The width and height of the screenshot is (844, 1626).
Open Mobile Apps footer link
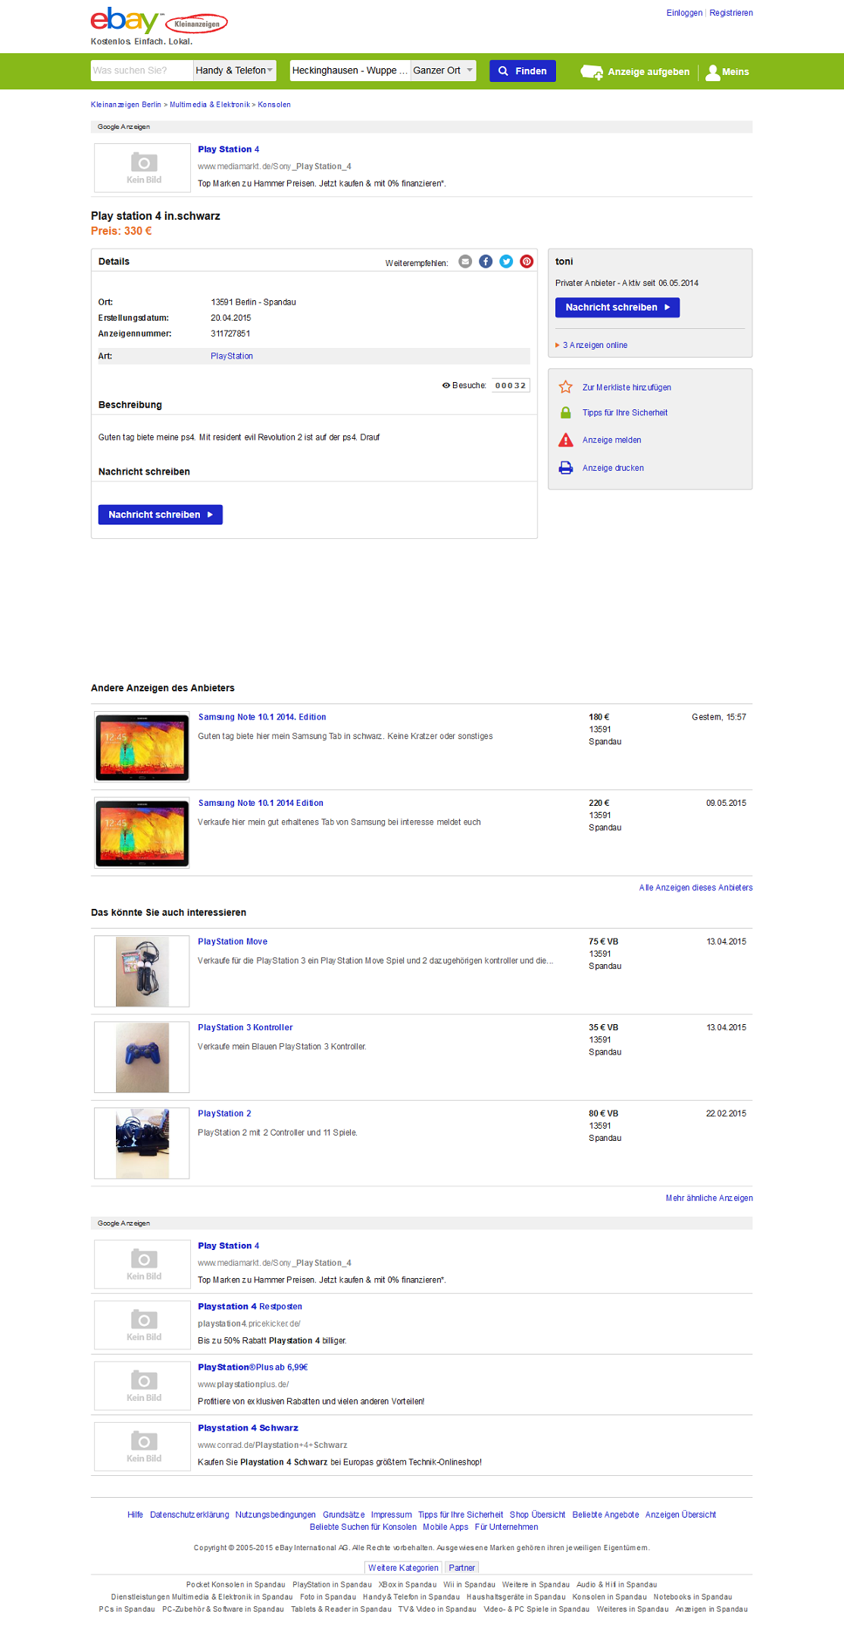click(445, 1527)
